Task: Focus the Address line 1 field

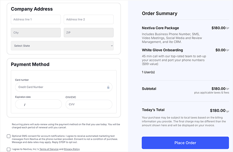Action: (x=36, y=20)
